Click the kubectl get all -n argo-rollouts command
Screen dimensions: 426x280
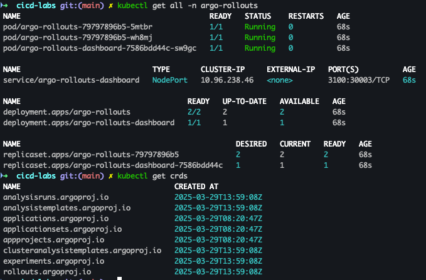(188, 6)
